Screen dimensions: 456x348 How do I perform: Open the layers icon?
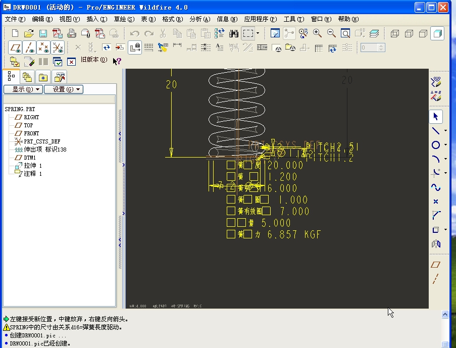pyautogui.click(x=374, y=33)
